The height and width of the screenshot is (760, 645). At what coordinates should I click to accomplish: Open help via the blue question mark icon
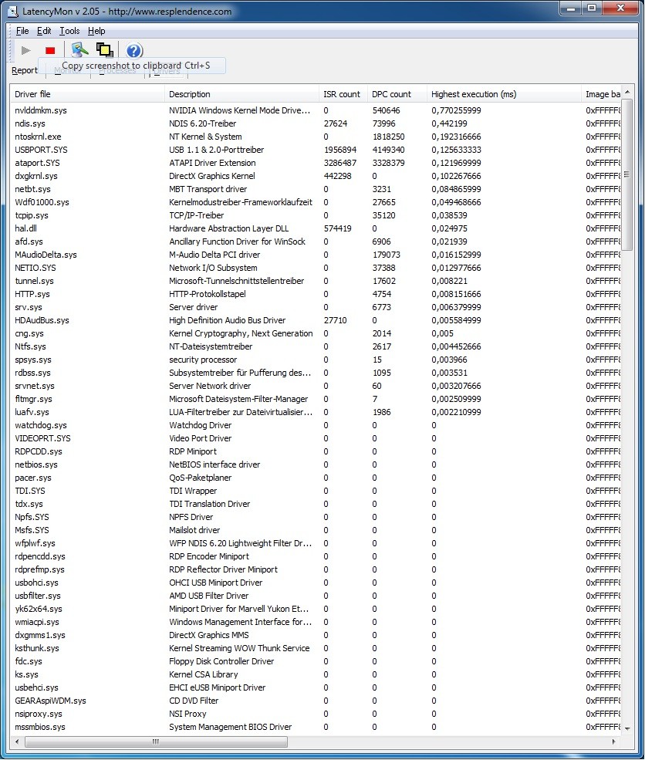(134, 50)
